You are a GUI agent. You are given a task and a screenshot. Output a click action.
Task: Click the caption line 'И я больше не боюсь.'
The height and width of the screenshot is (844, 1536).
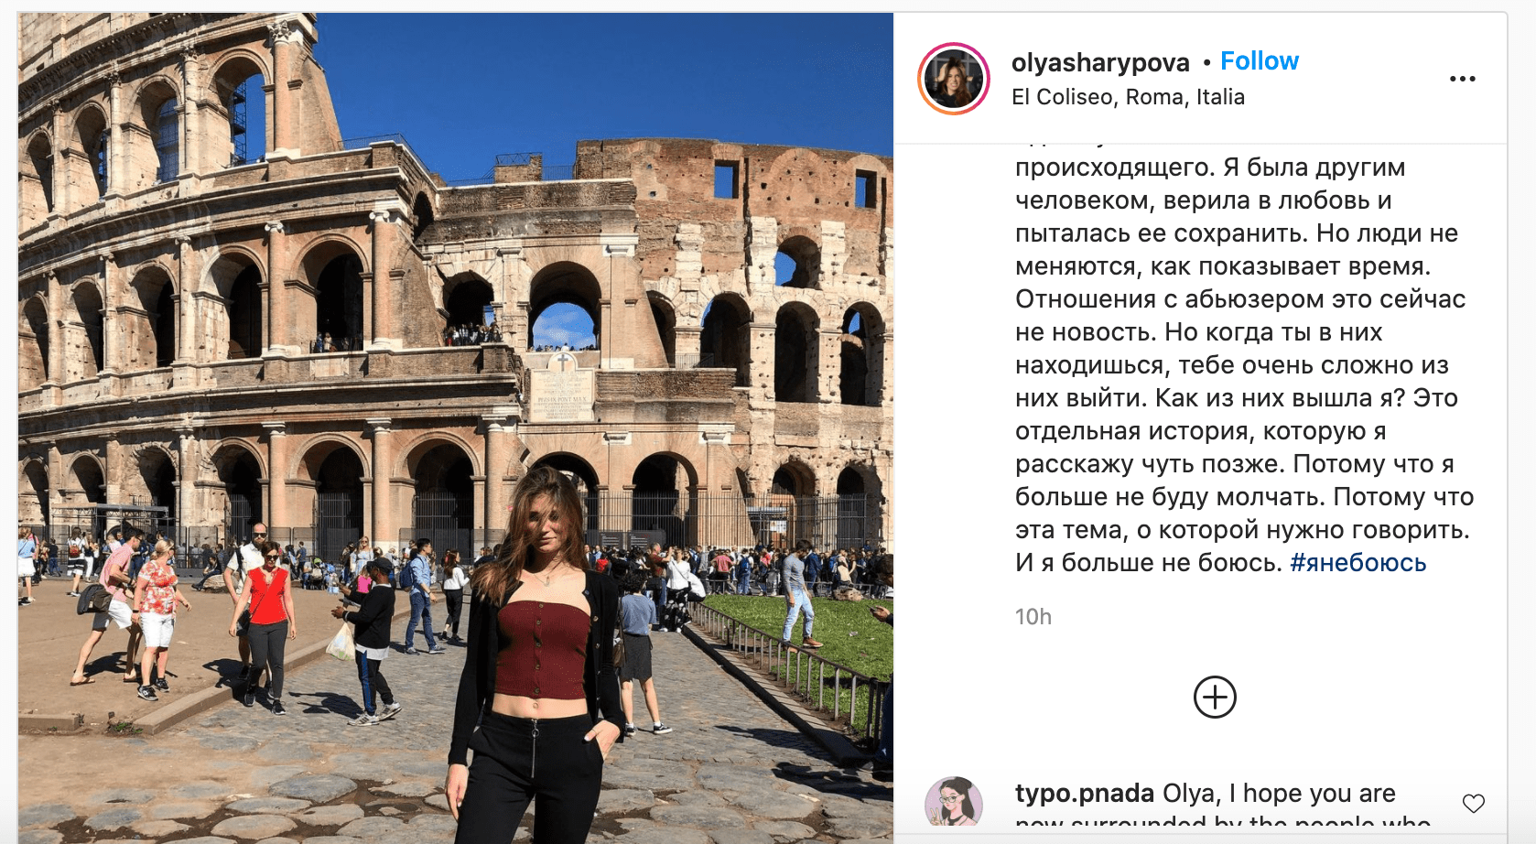point(1149,563)
